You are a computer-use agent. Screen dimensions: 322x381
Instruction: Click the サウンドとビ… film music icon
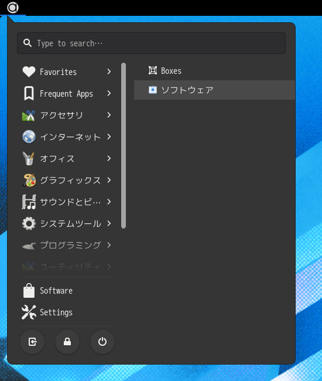(29, 202)
